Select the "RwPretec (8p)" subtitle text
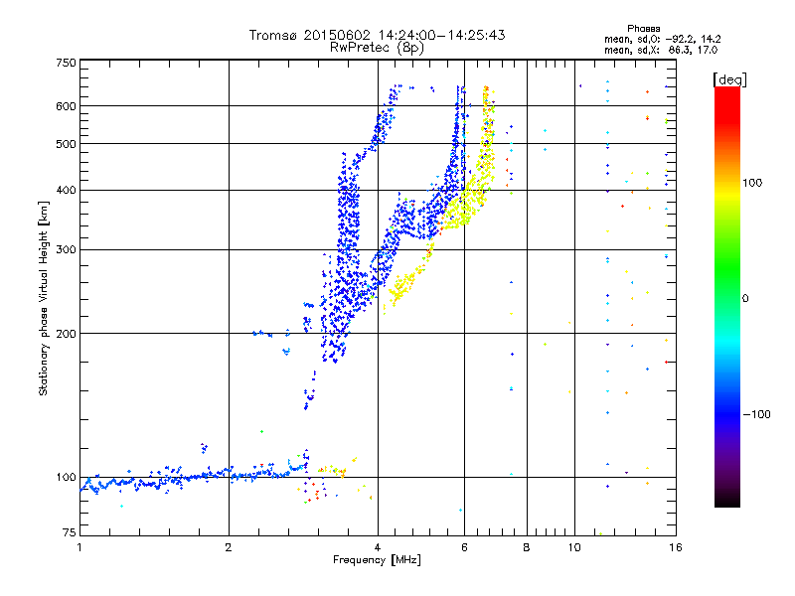Viewport: 795px width, 596px height. [x=377, y=48]
